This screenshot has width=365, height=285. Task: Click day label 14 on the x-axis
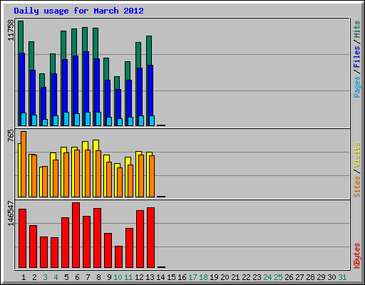coord(160,277)
